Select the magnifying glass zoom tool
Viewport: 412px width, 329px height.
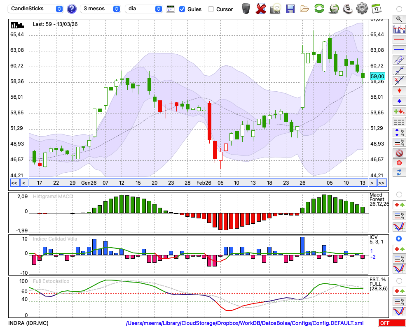399,19
